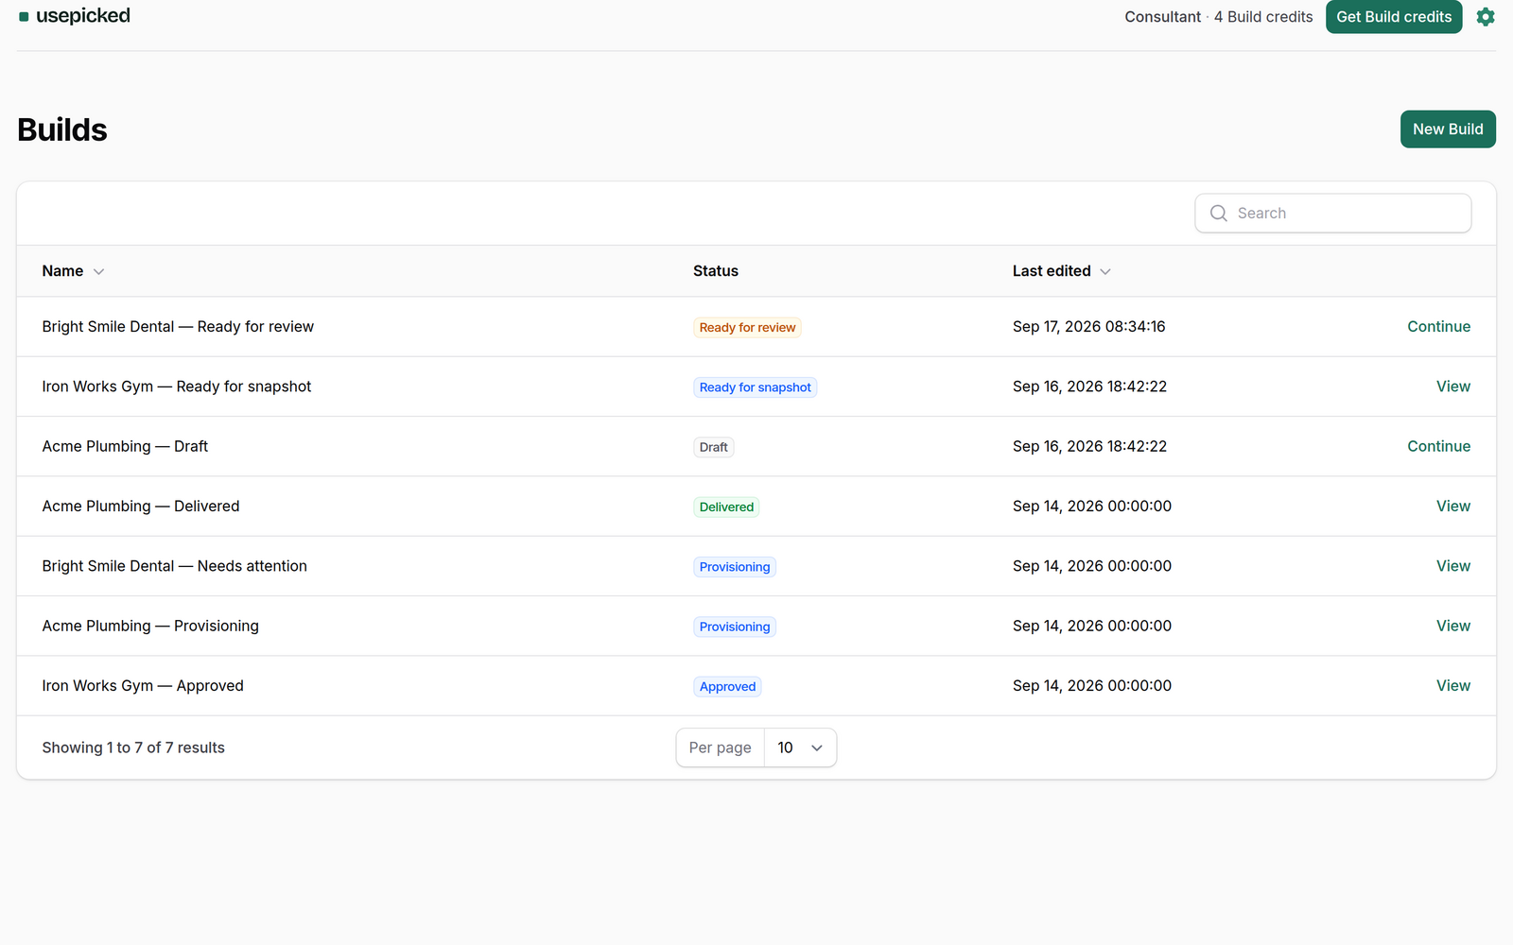View Acme Plumbing Provisioning build

(x=1453, y=626)
